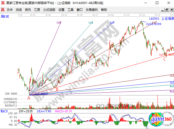Expand the 公式选股 menu
The height and width of the screenshot is (129, 174).
(49, 10)
